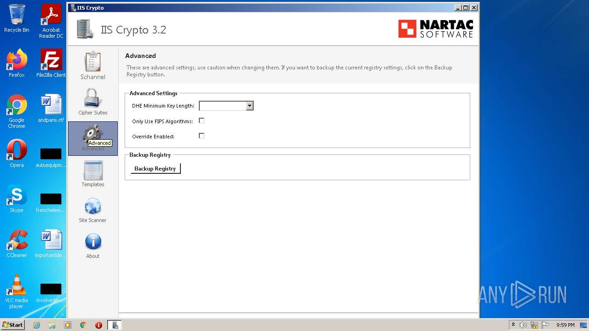
Task: Maximize the IIS Crypto window
Action: 466,7
